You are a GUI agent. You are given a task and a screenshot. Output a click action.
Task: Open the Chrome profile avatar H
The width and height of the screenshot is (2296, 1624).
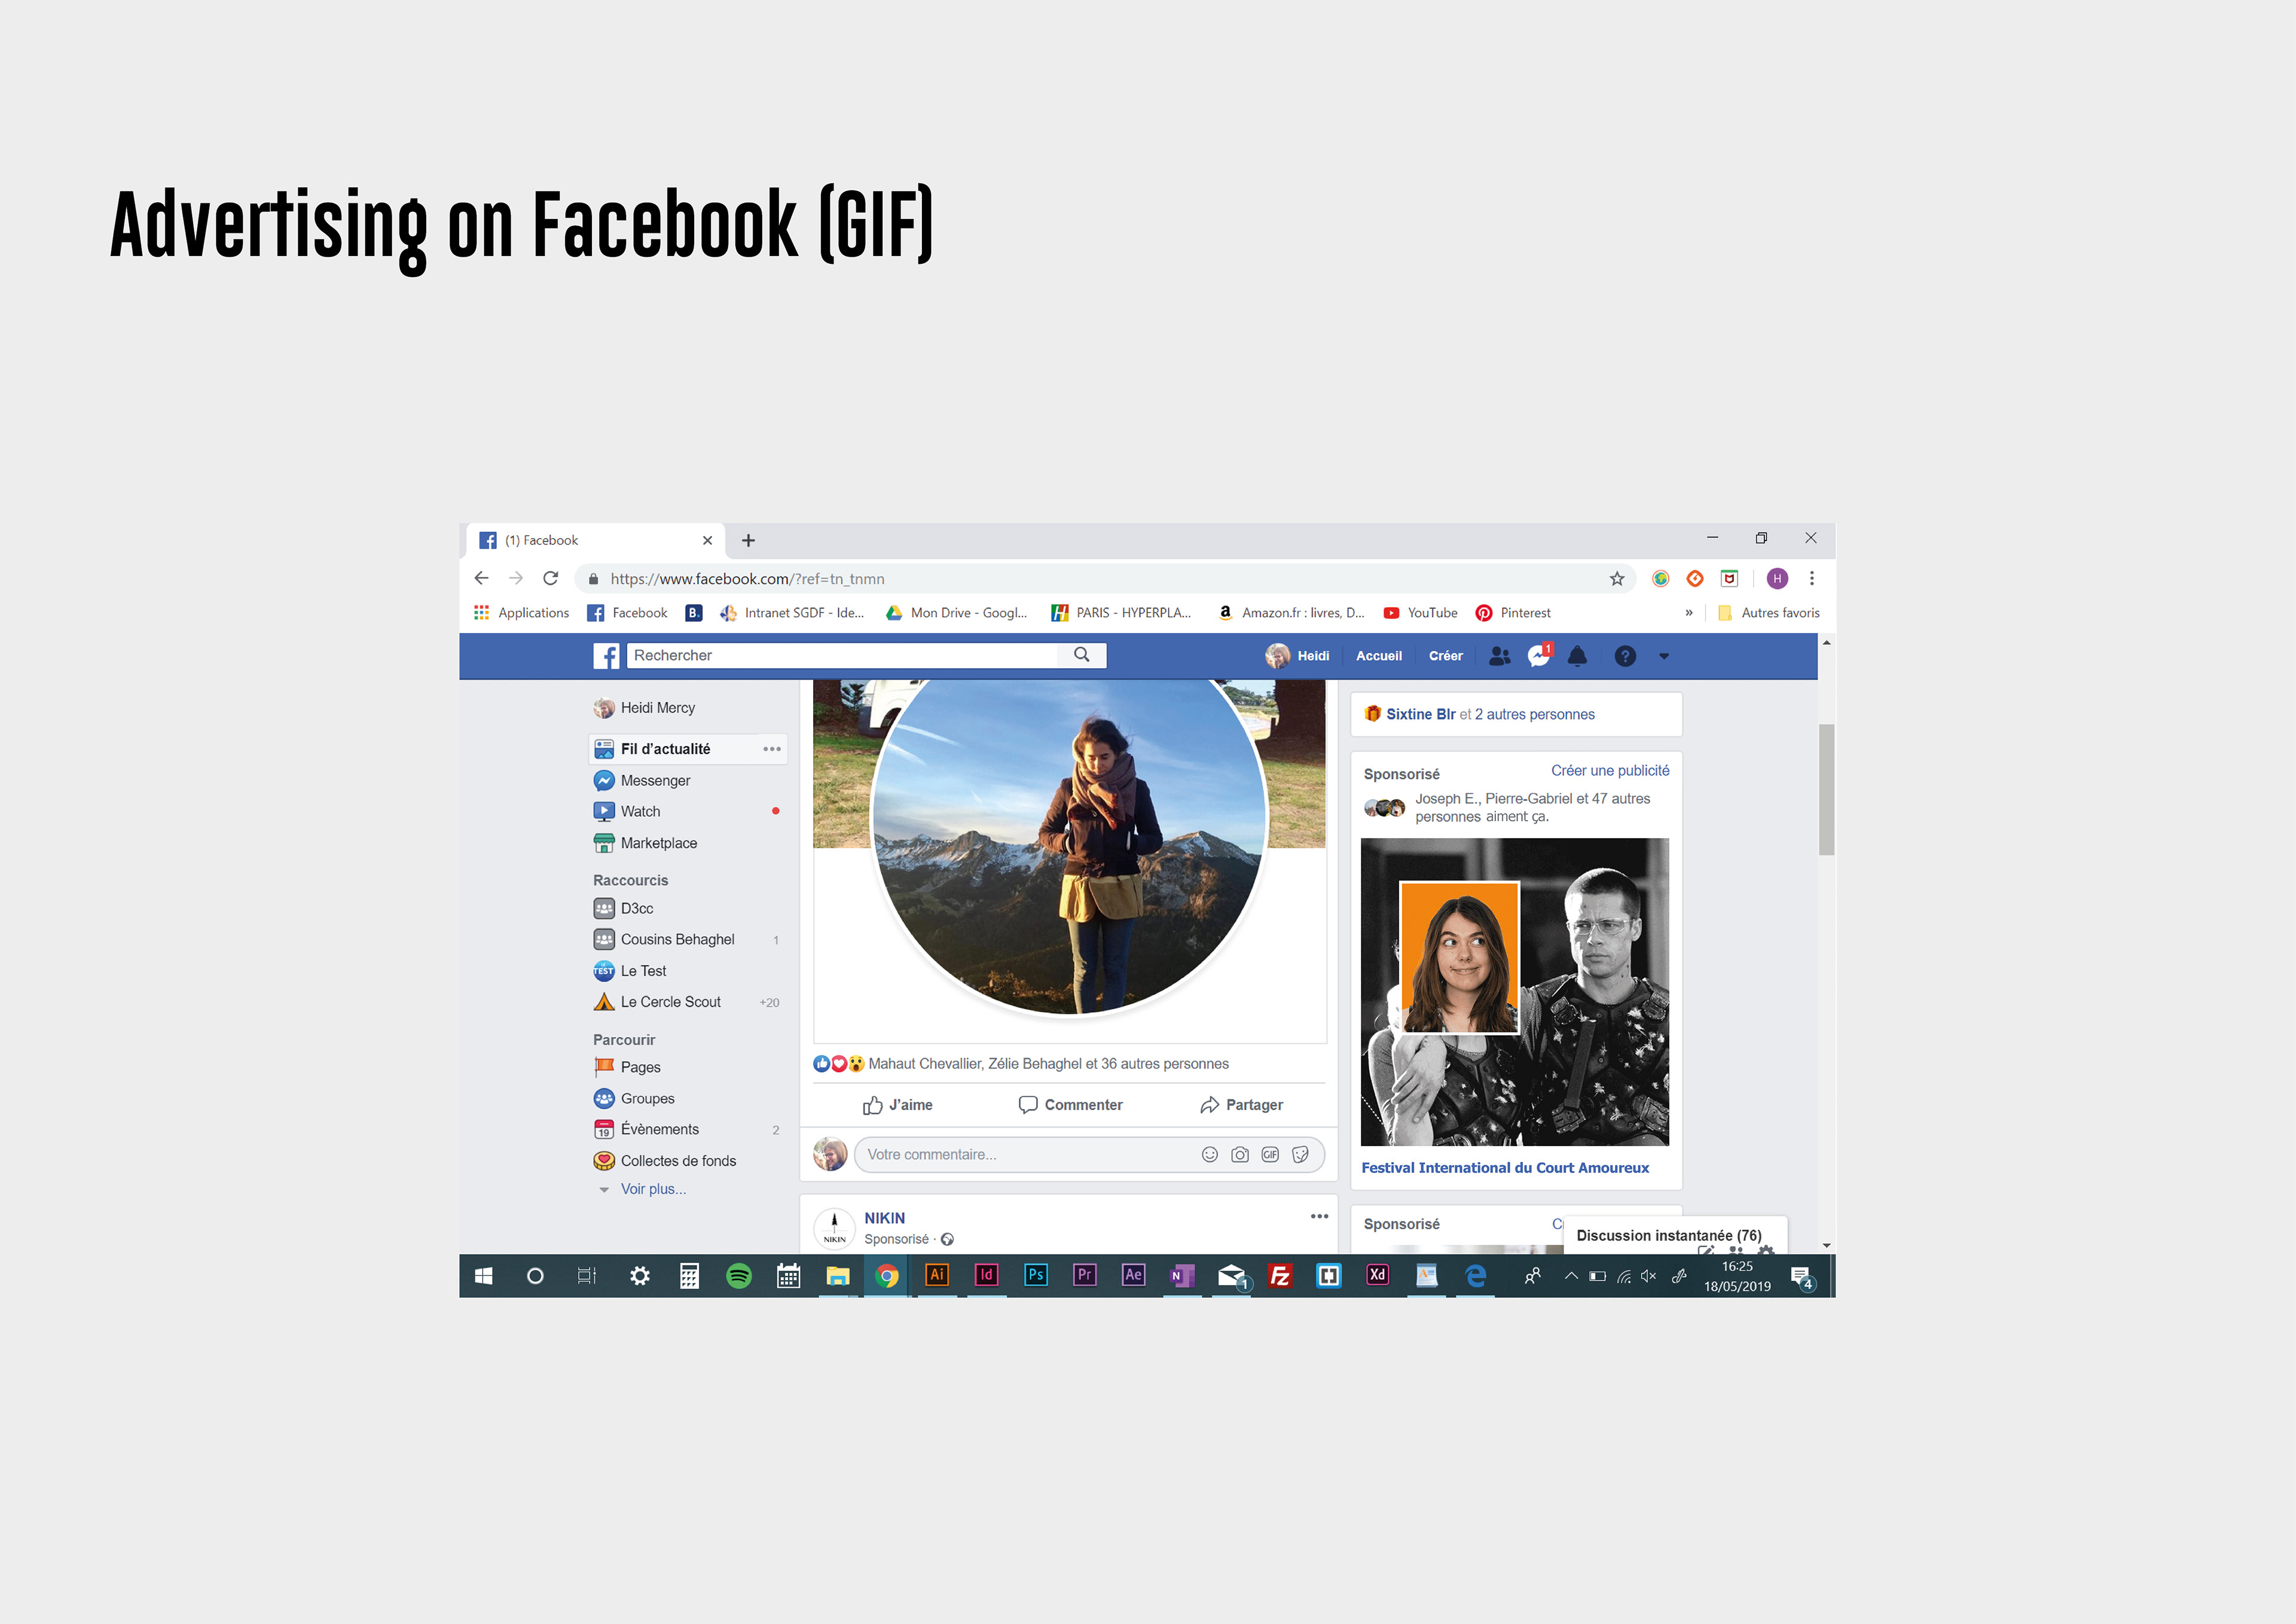coord(1777,578)
